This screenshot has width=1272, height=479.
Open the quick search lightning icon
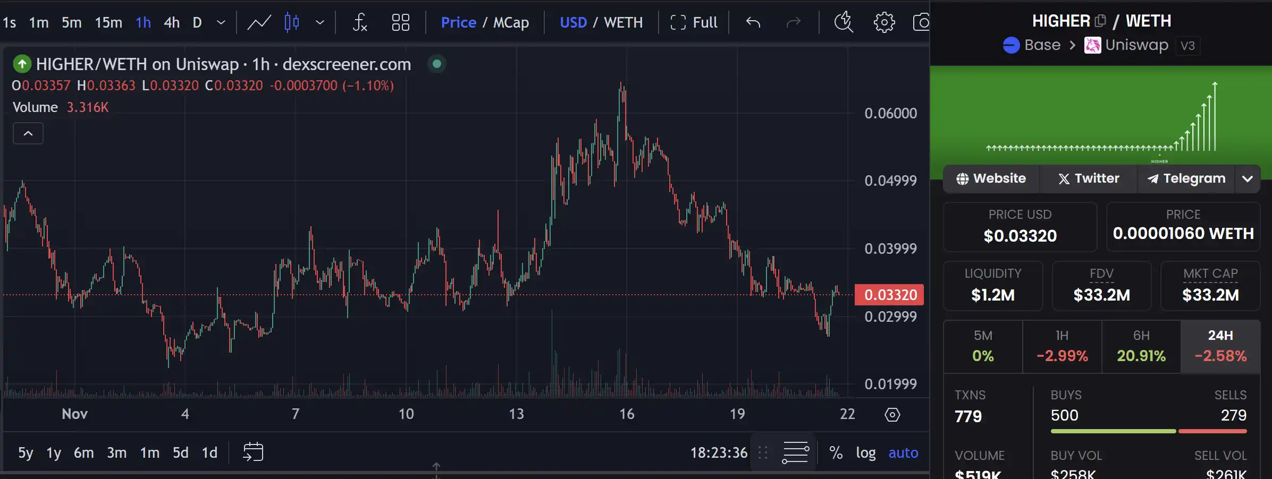(843, 22)
